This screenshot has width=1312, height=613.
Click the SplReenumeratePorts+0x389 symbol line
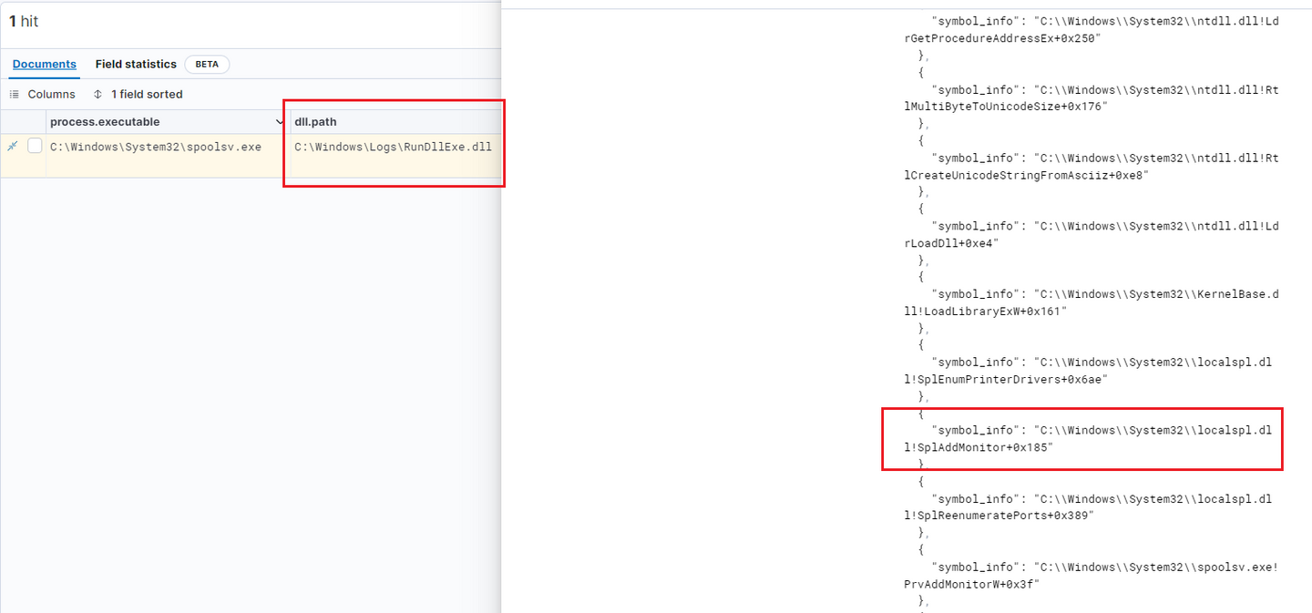(x=1088, y=507)
